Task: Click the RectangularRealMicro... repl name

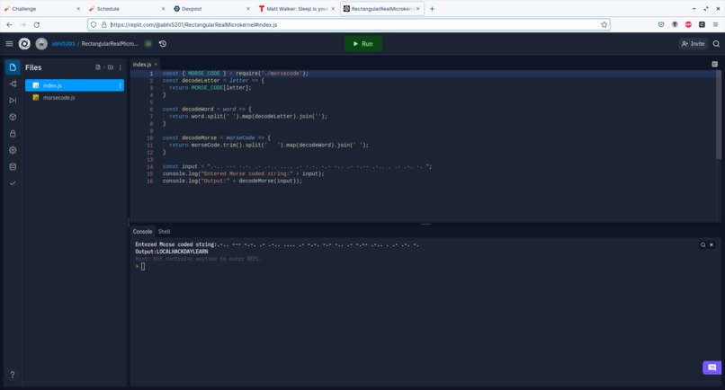Action: click(110, 44)
